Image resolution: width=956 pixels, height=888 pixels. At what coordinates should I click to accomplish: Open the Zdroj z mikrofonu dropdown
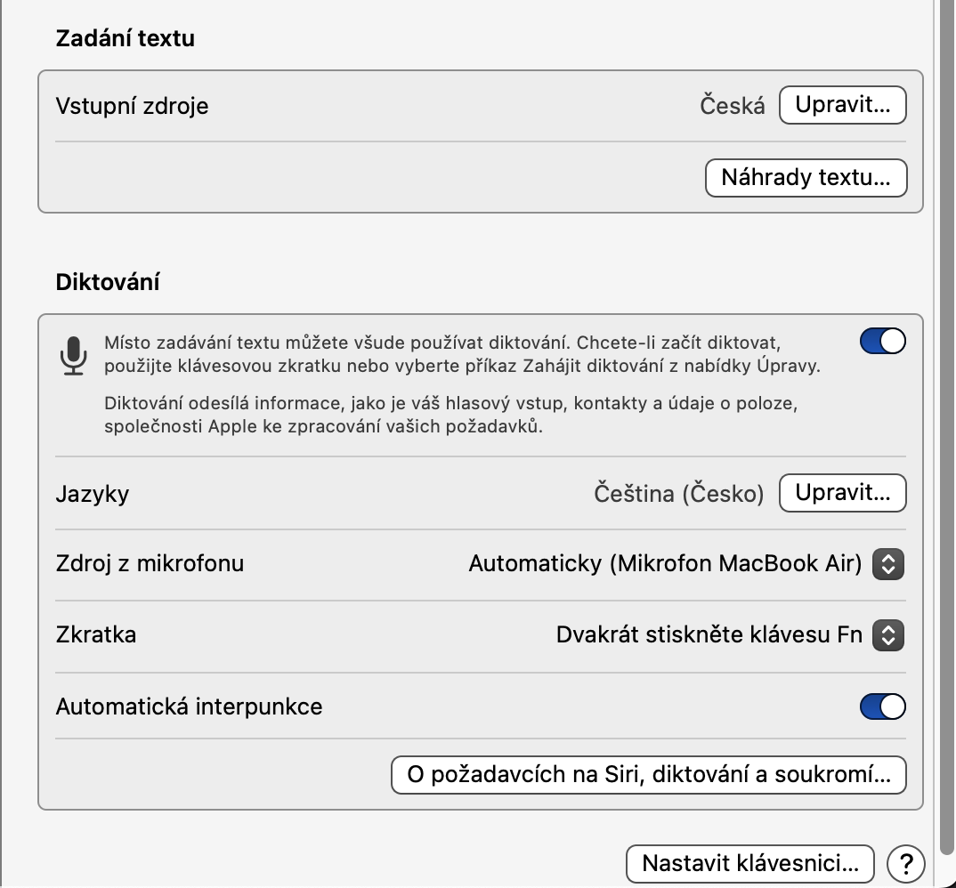(887, 563)
